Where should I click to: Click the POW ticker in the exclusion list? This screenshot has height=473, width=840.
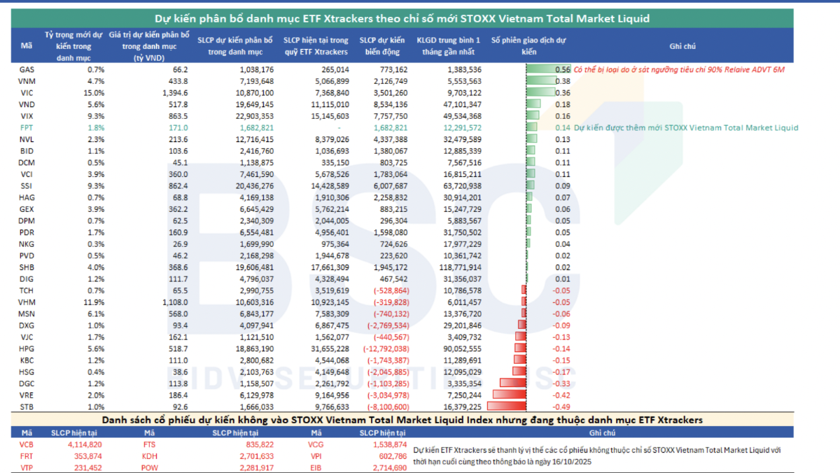(150, 466)
